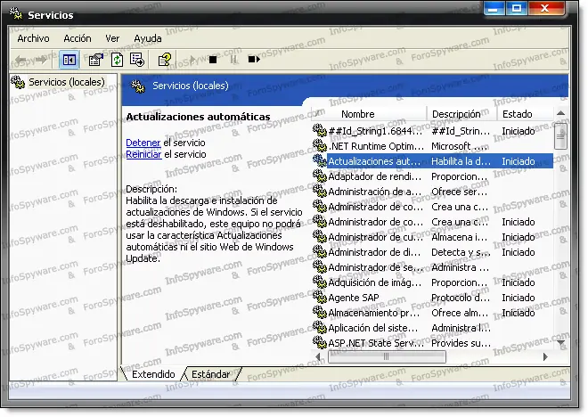The width and height of the screenshot is (588, 417).
Task: Switch to the Extendido tab
Action: click(153, 374)
